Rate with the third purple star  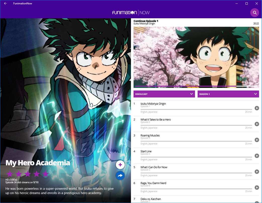coord(28,174)
